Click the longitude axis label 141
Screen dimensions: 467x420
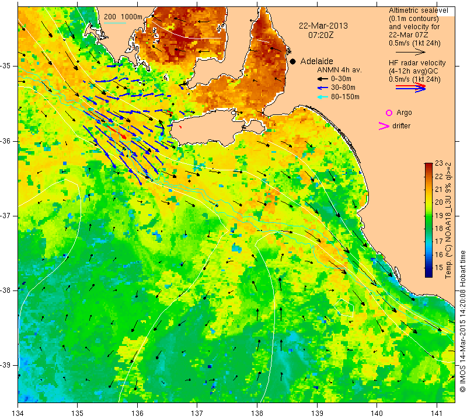pos(437,414)
